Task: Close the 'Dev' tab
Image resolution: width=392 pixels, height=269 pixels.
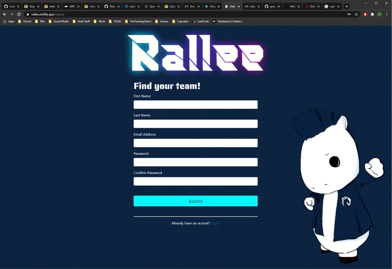Action: 219,6
